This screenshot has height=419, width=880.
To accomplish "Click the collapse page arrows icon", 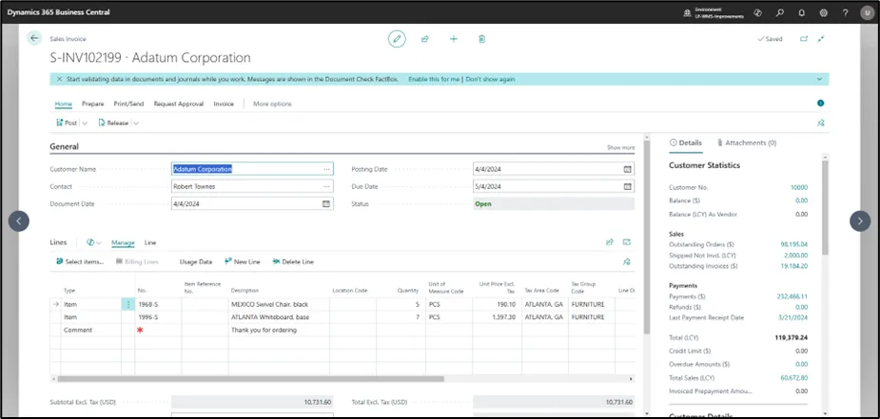I will click(x=821, y=39).
